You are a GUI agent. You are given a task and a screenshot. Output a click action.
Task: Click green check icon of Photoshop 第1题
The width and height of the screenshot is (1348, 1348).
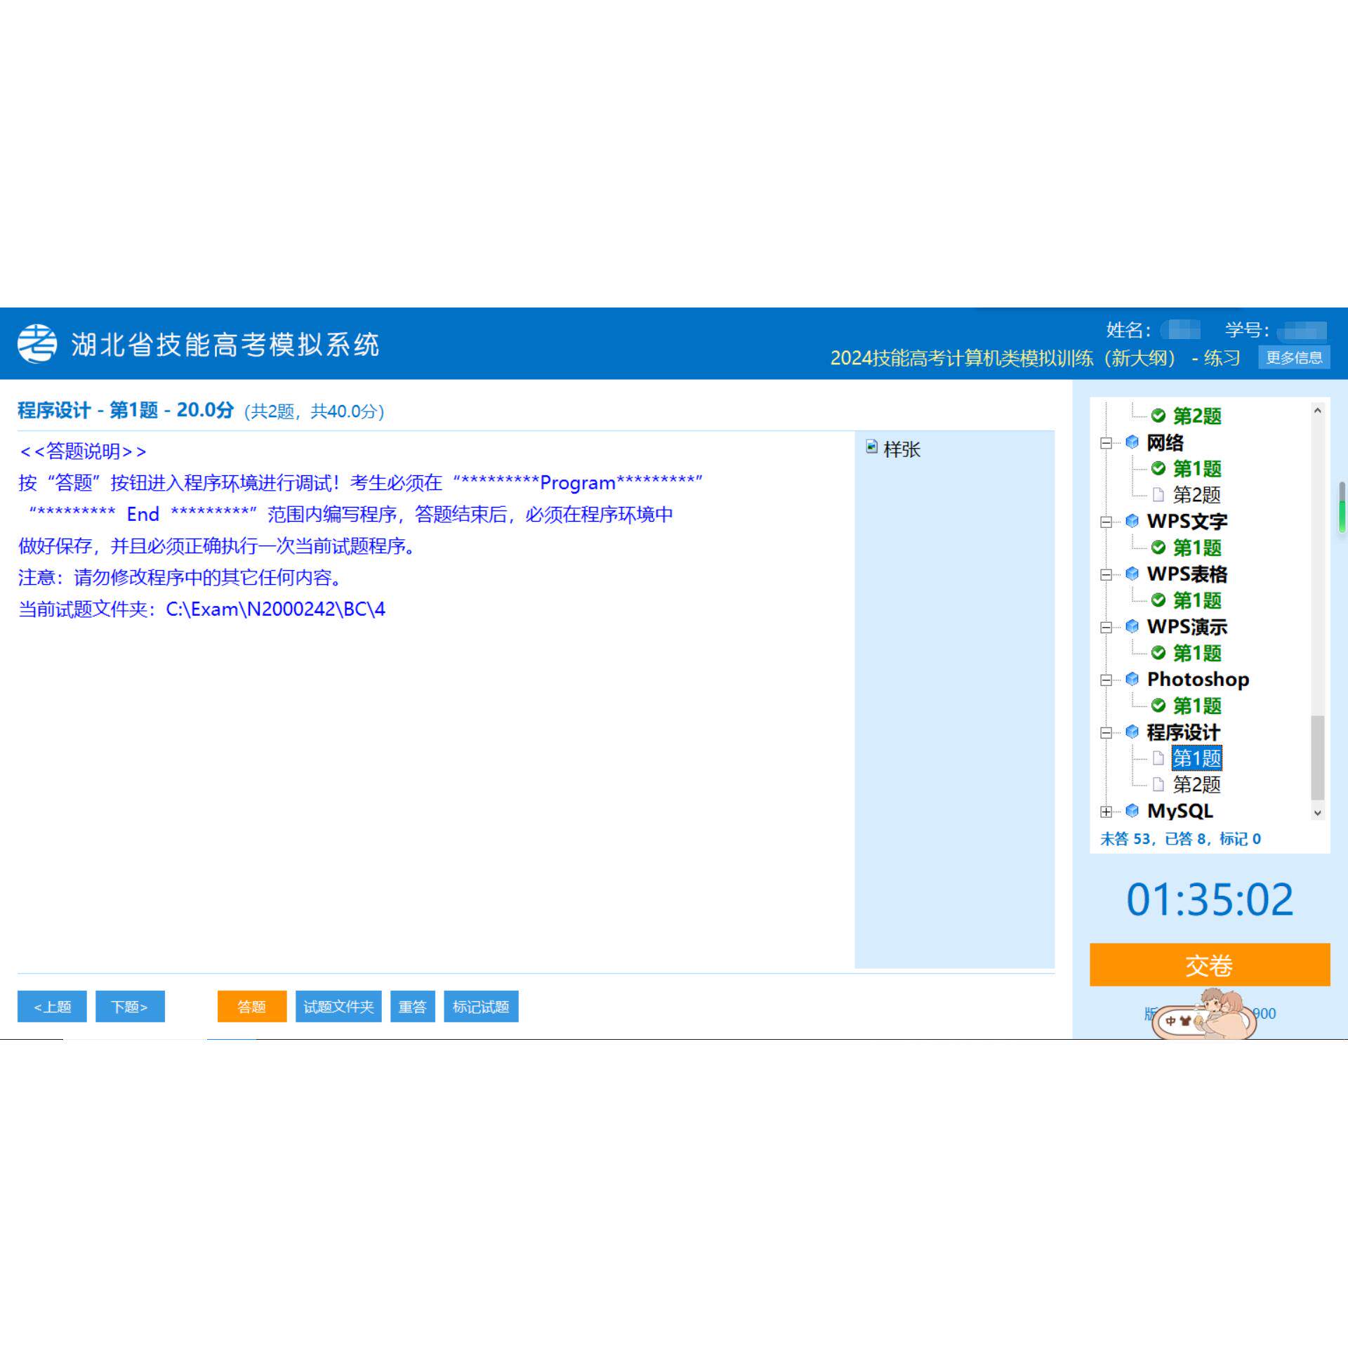pos(1158,706)
